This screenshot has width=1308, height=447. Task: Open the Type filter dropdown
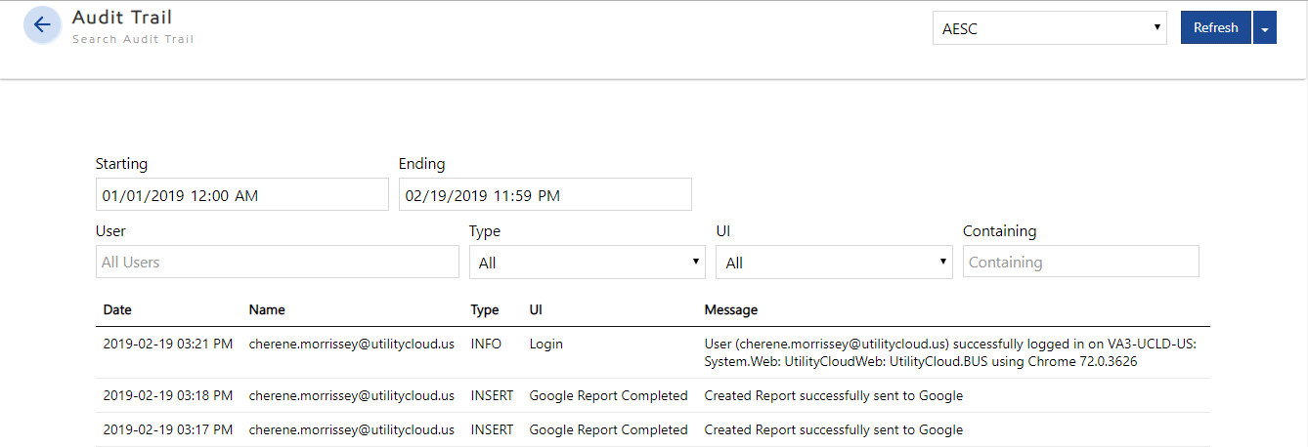587,262
